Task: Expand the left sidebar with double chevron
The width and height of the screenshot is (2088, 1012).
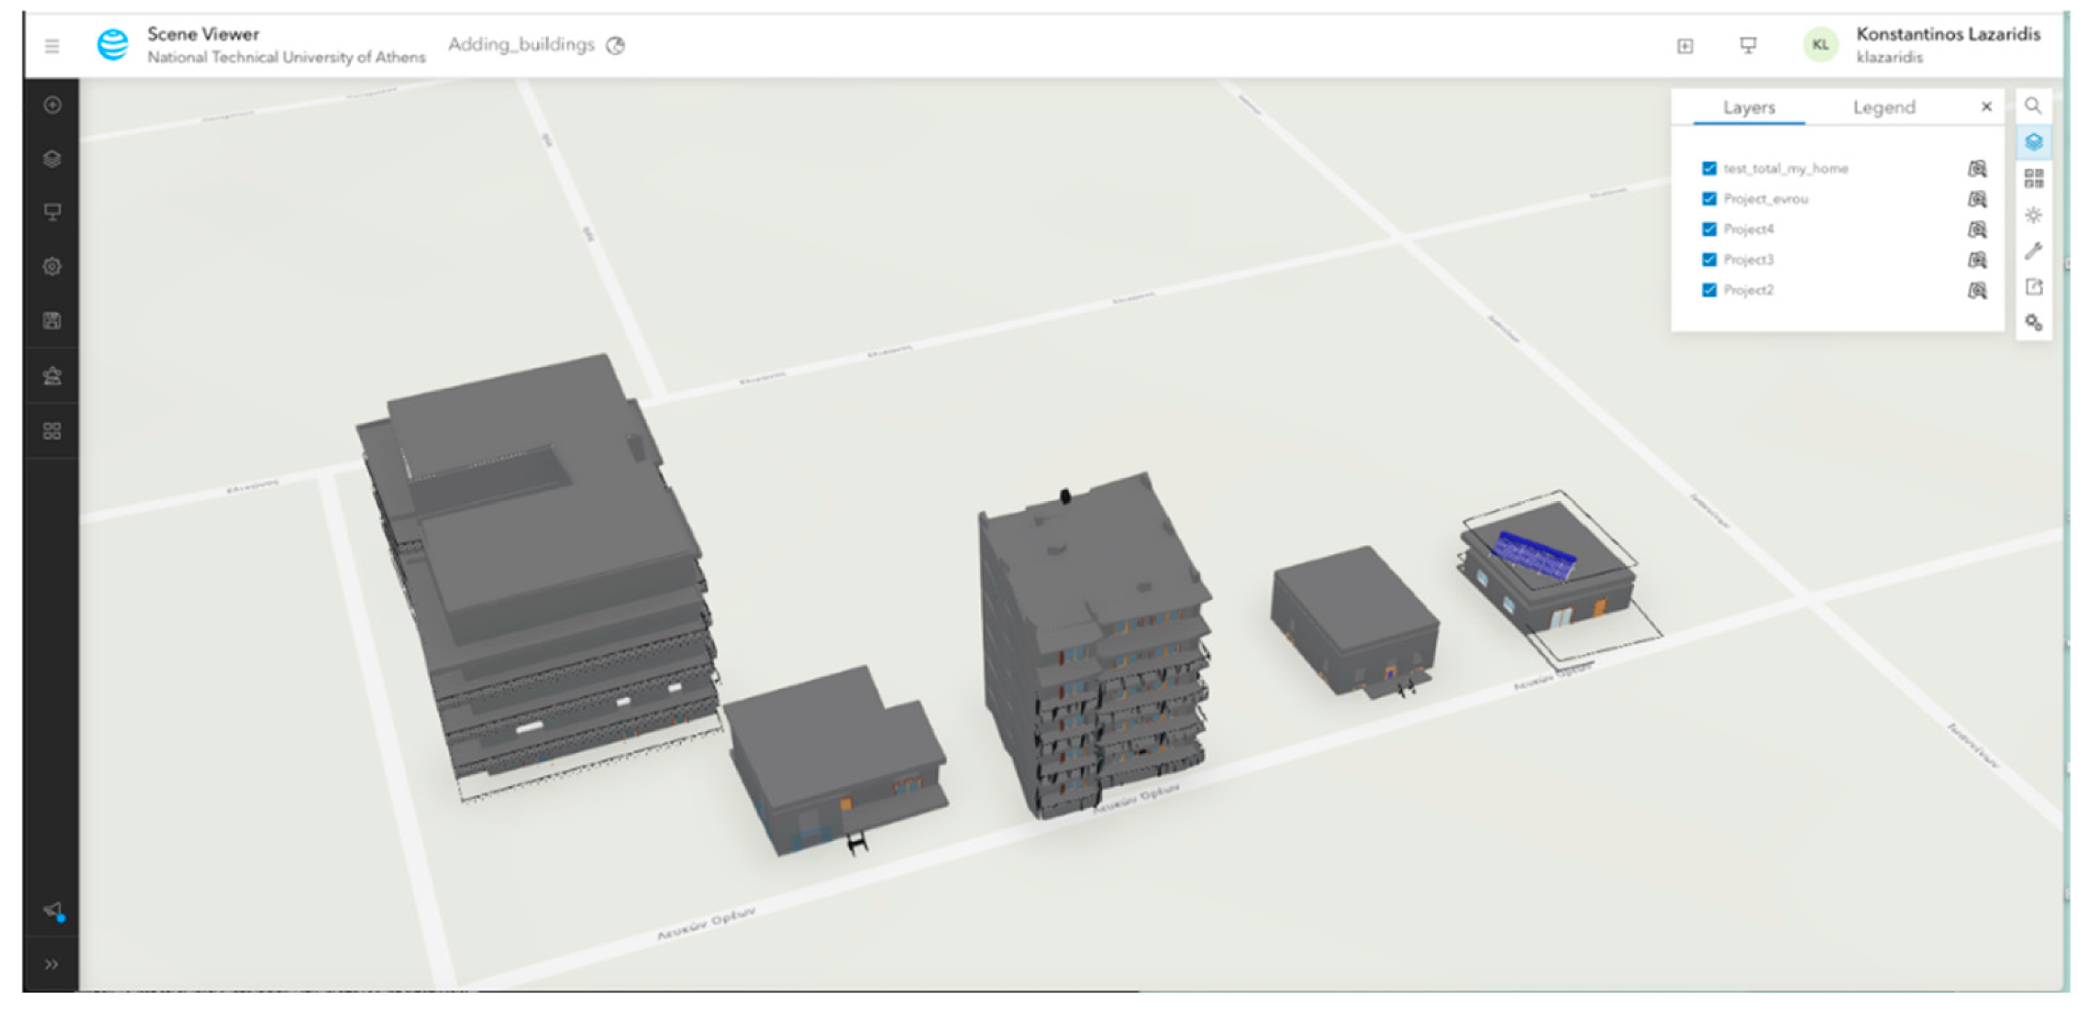Action: pyautogui.click(x=52, y=964)
